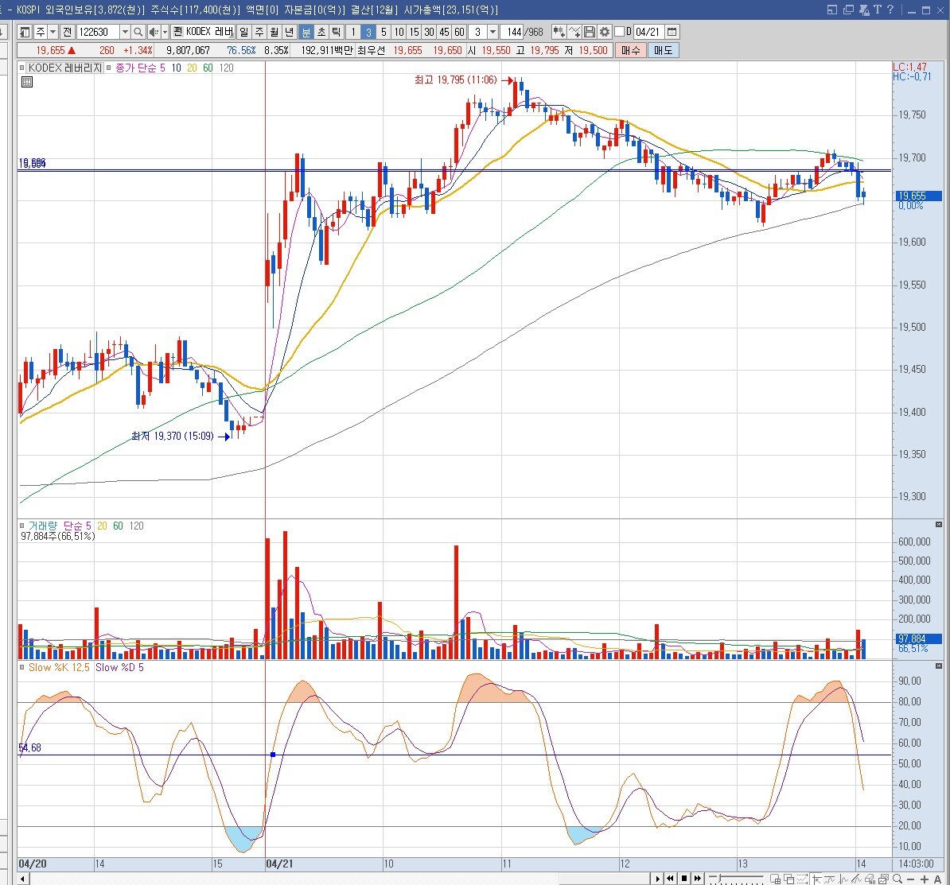Open the dropdown arrow beside speaker icon
Screen dimensions: 950x885
pyautogui.click(x=165, y=32)
